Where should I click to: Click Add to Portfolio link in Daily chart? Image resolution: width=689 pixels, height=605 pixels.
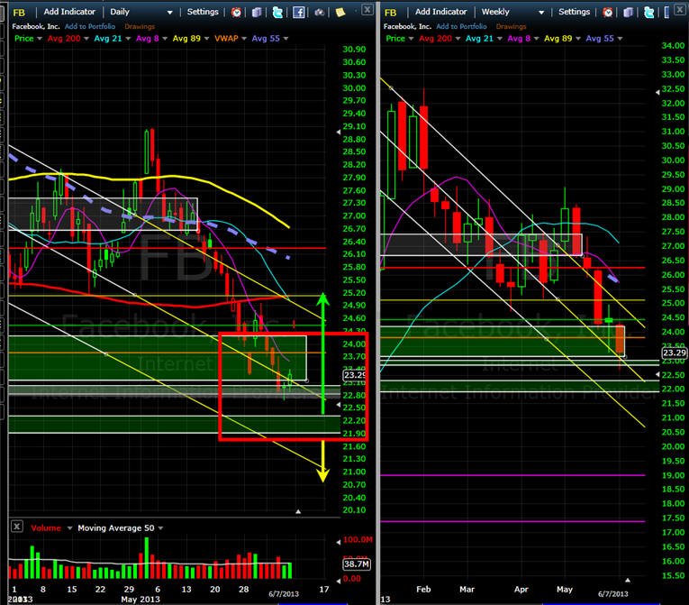pyautogui.click(x=90, y=26)
